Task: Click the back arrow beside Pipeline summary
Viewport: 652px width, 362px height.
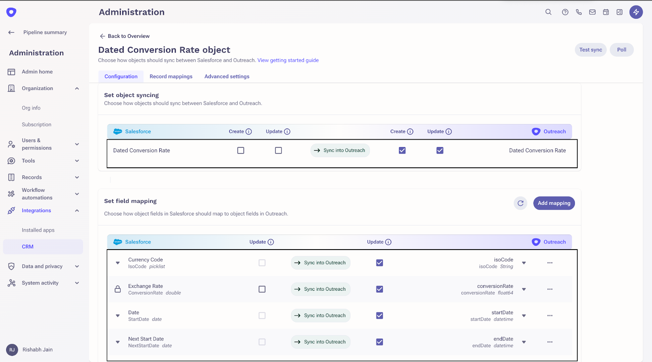Action: pos(11,33)
